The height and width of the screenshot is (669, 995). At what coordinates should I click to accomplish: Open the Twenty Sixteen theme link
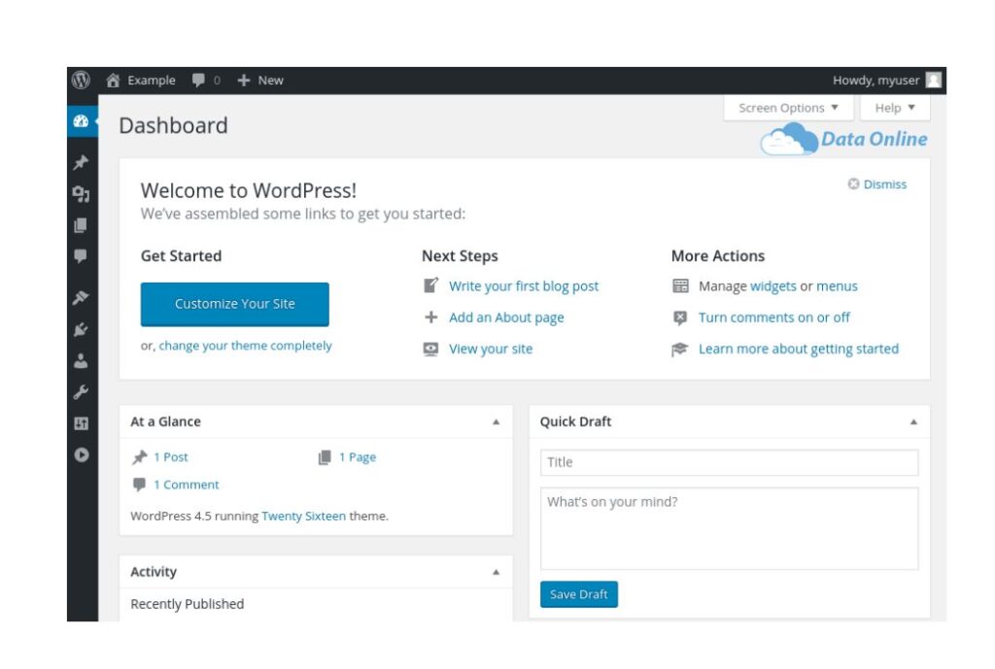coord(304,517)
